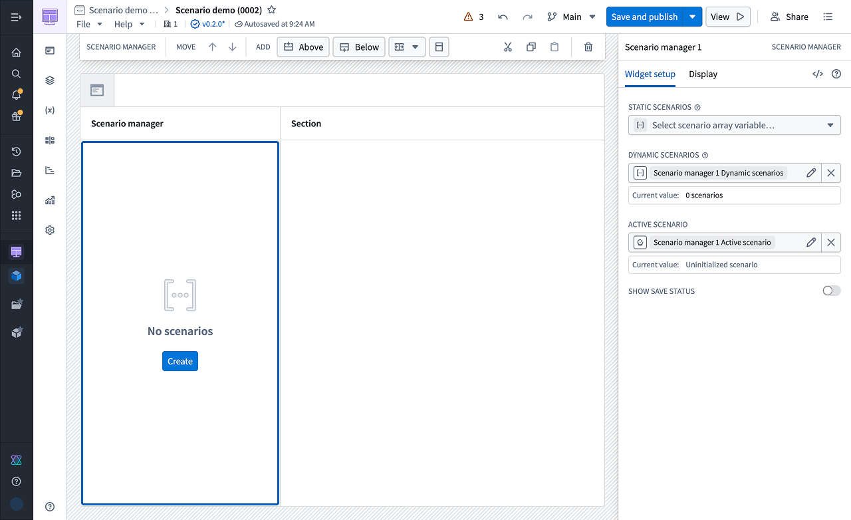Click the redo arrow

(x=527, y=17)
